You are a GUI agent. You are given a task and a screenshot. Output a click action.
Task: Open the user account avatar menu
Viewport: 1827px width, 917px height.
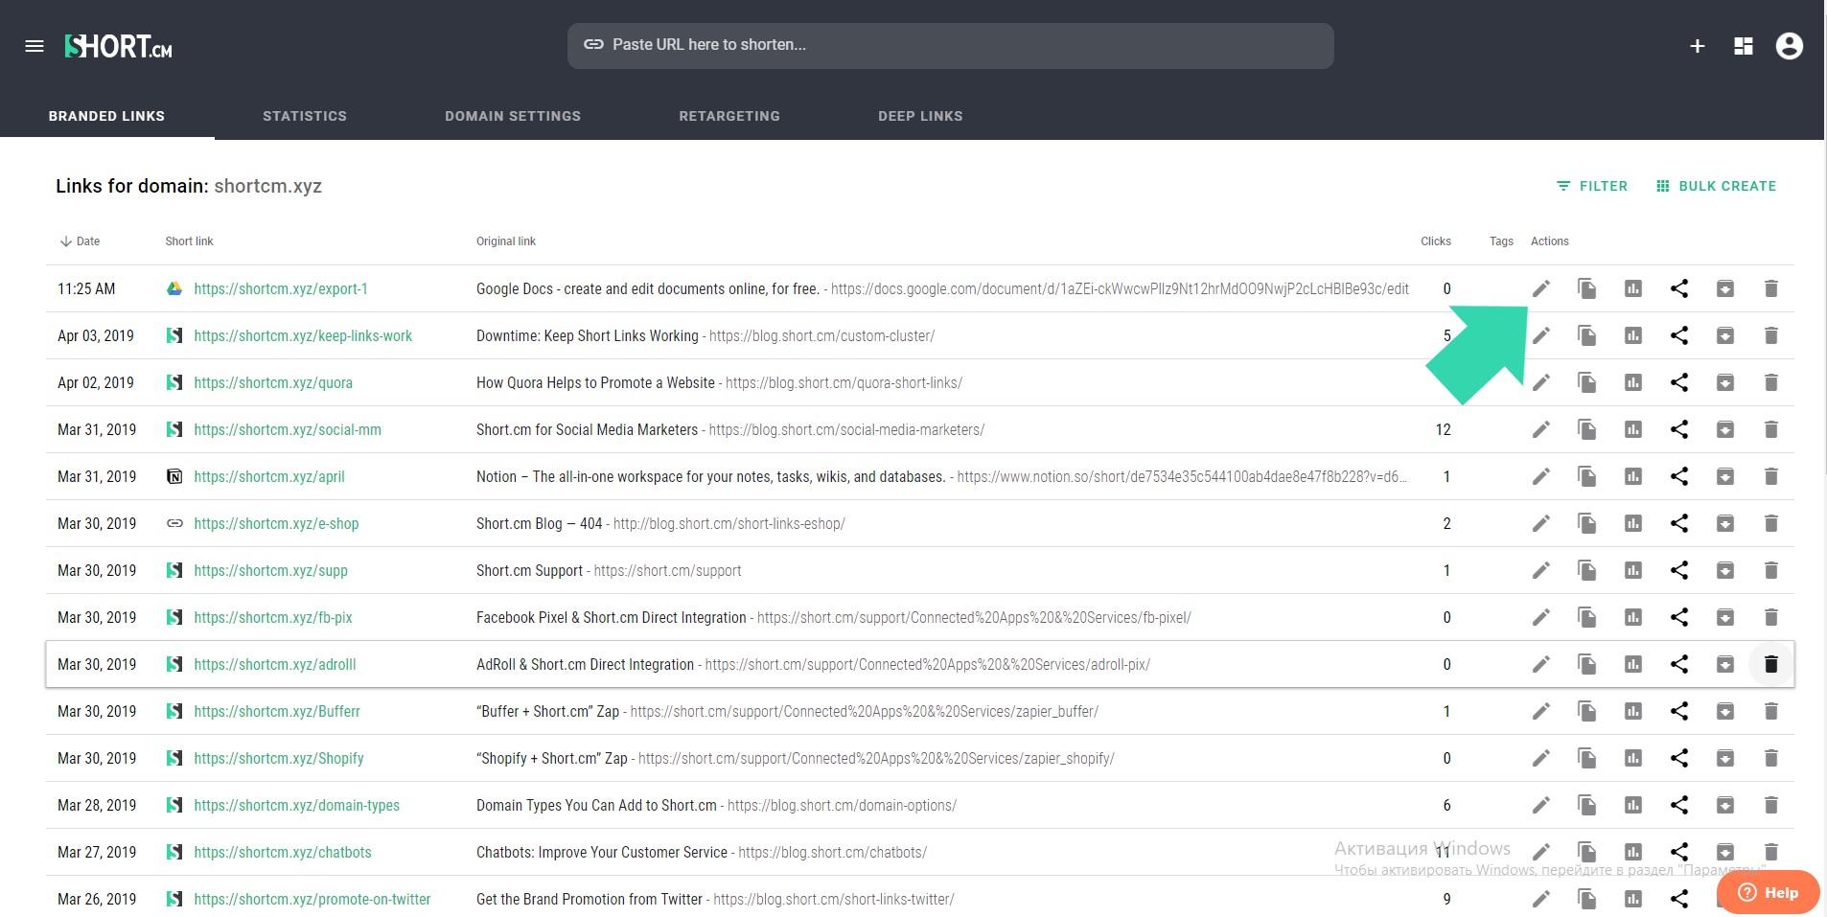point(1789,46)
